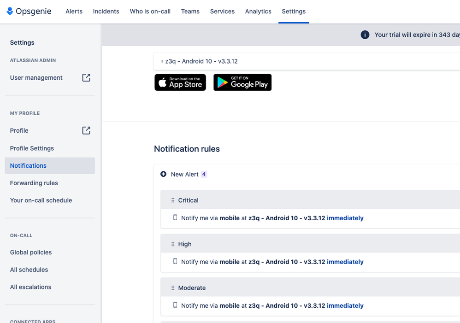Switch to the Teams tab
Screen dimensions: 460x323
coord(190,11)
